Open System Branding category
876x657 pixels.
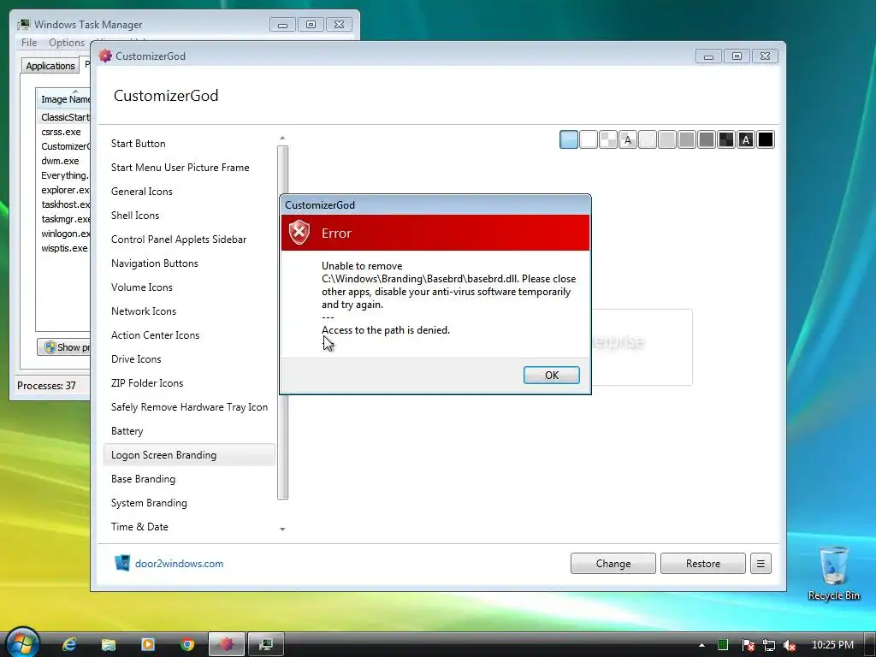pos(189,503)
